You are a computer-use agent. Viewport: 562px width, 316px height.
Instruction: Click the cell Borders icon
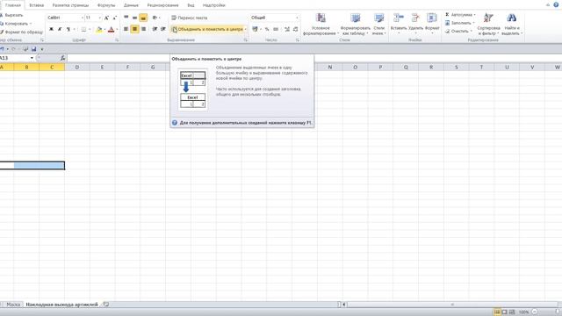pyautogui.click(x=83, y=29)
